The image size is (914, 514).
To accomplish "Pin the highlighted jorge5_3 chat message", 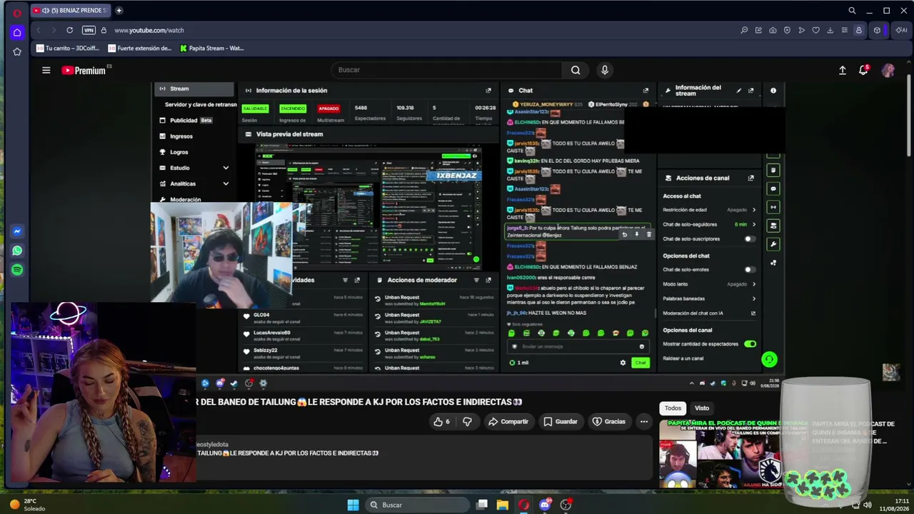I will pyautogui.click(x=636, y=234).
